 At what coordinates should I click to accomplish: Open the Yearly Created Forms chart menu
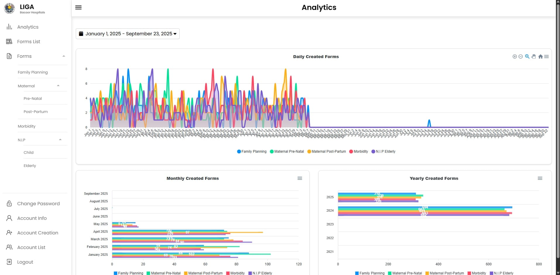[540, 178]
